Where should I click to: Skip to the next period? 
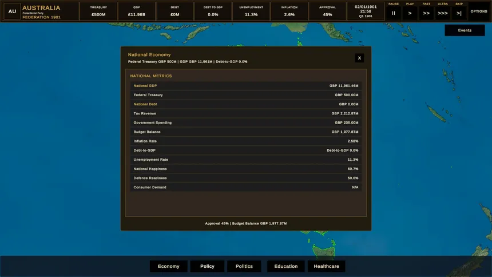(459, 13)
